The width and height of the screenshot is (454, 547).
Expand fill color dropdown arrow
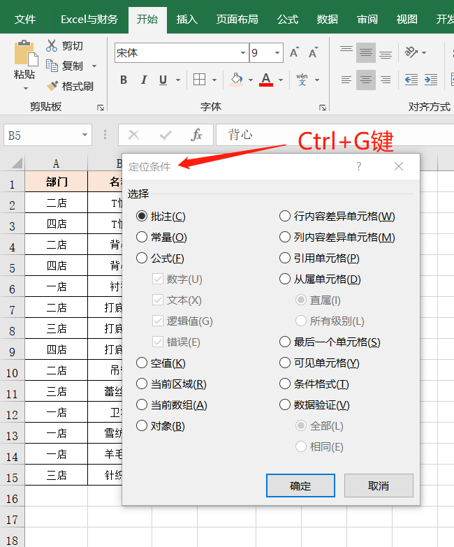[x=250, y=80]
